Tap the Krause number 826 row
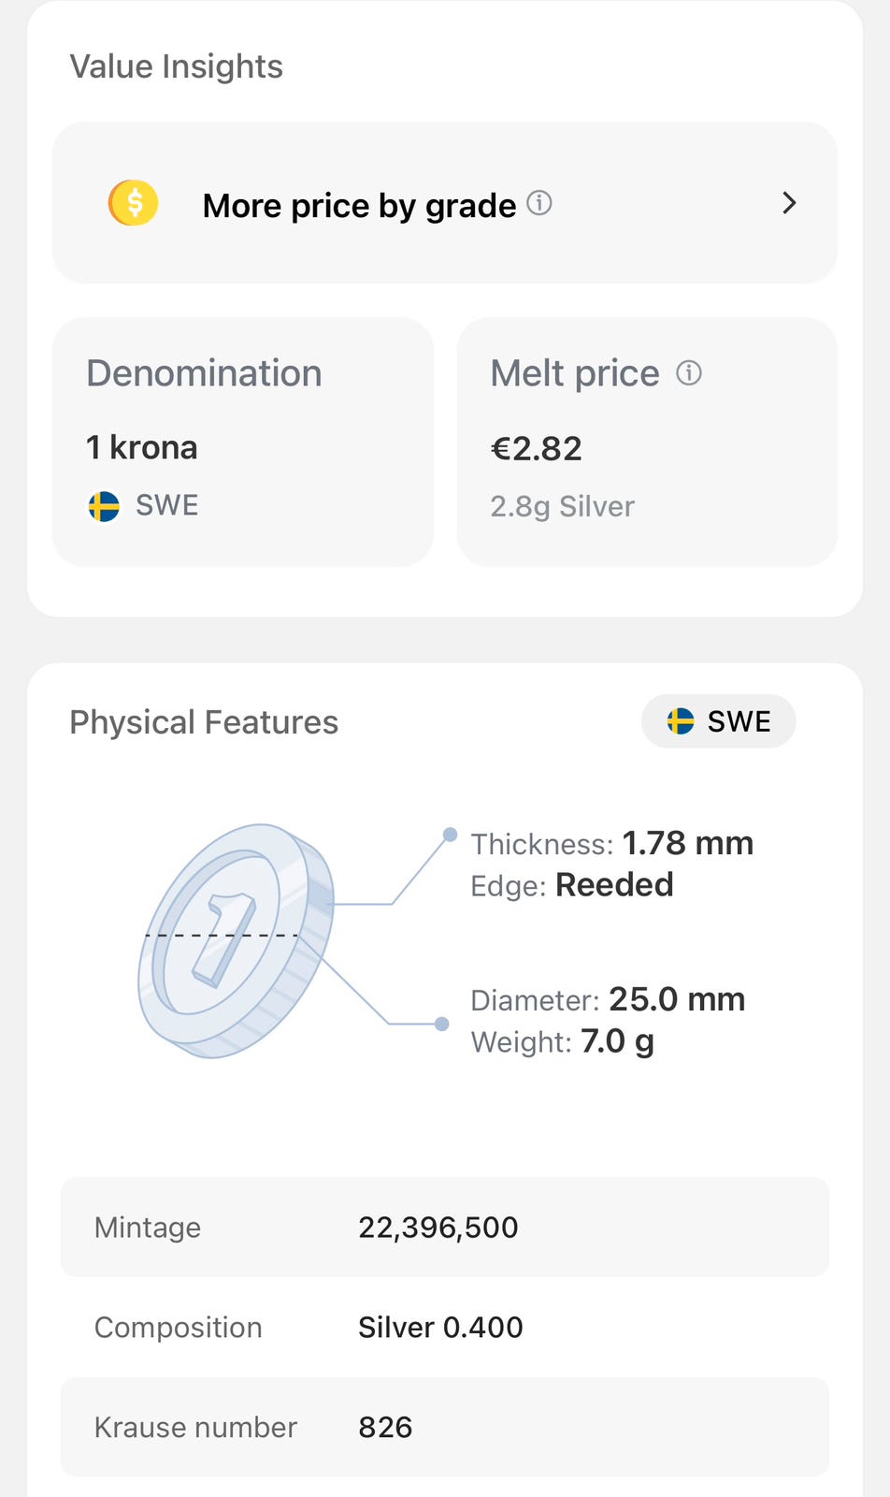 (445, 1427)
